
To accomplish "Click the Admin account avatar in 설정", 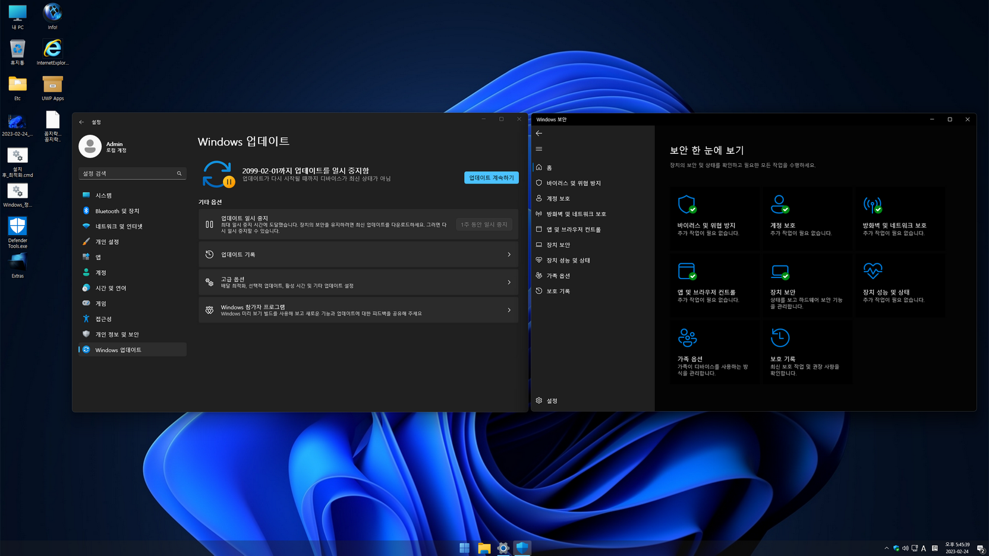I will coord(90,146).
